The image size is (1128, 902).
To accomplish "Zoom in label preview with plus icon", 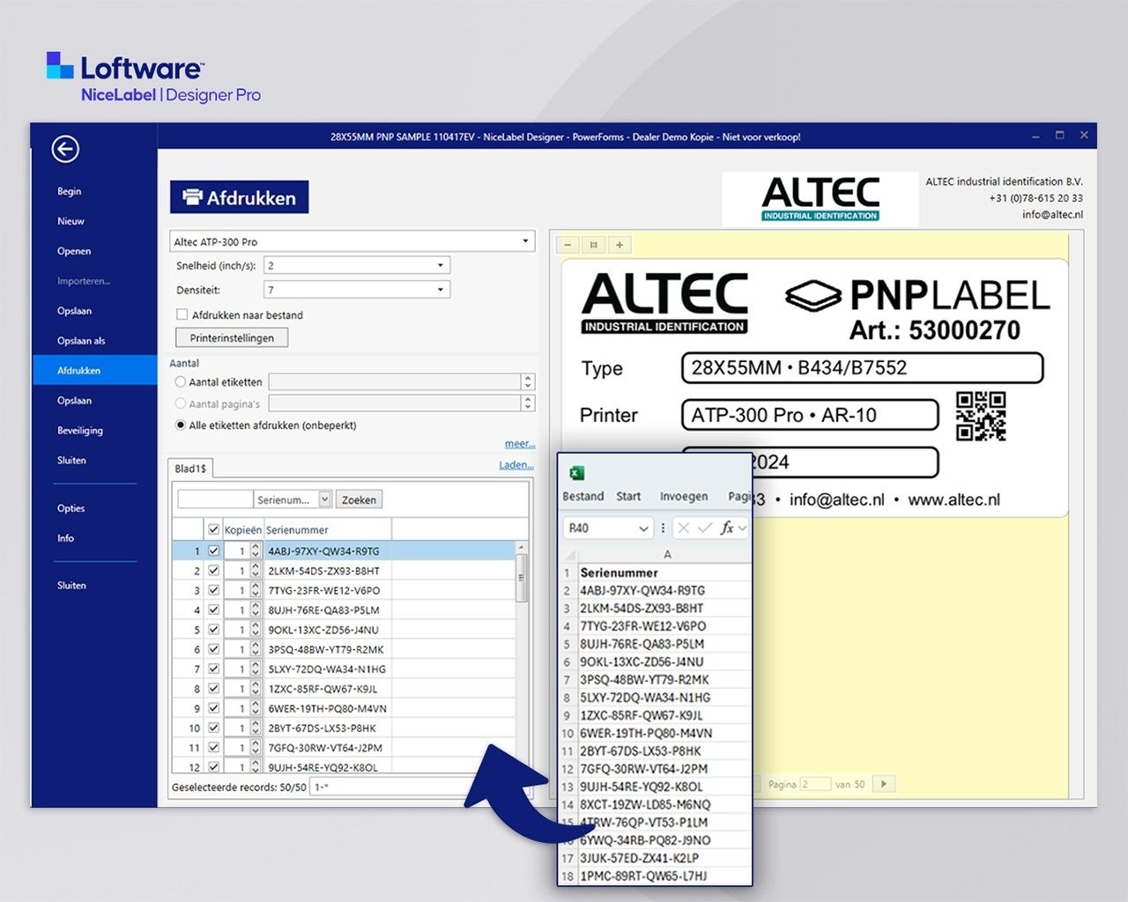I will (x=620, y=245).
